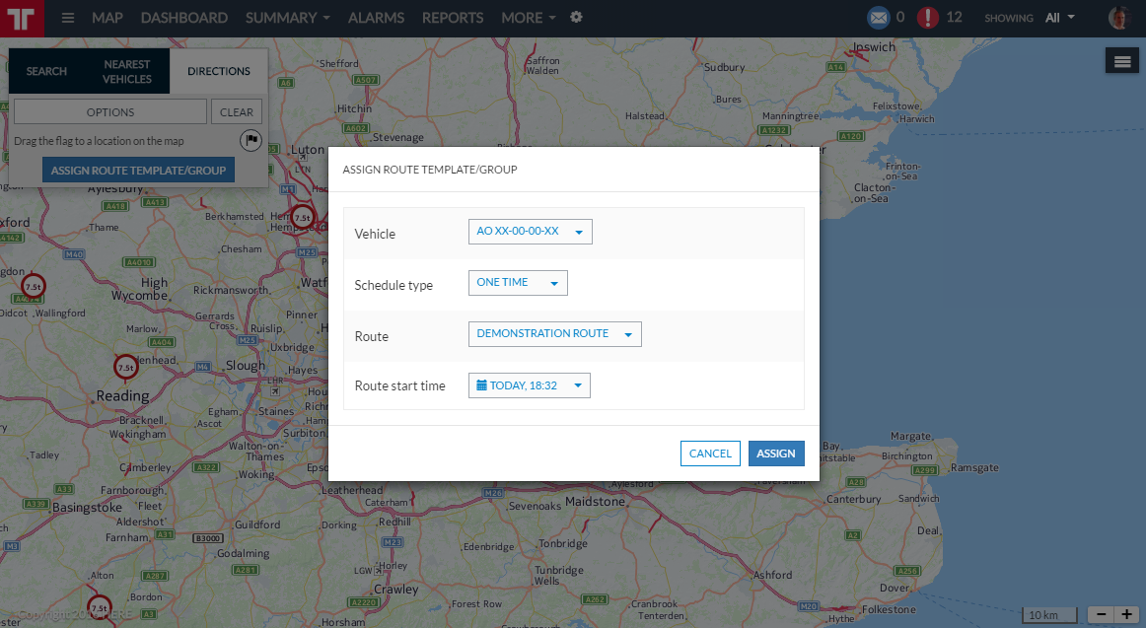1146x628 pixels.
Task: Click the OPTIONS button in directions panel
Action: point(110,112)
